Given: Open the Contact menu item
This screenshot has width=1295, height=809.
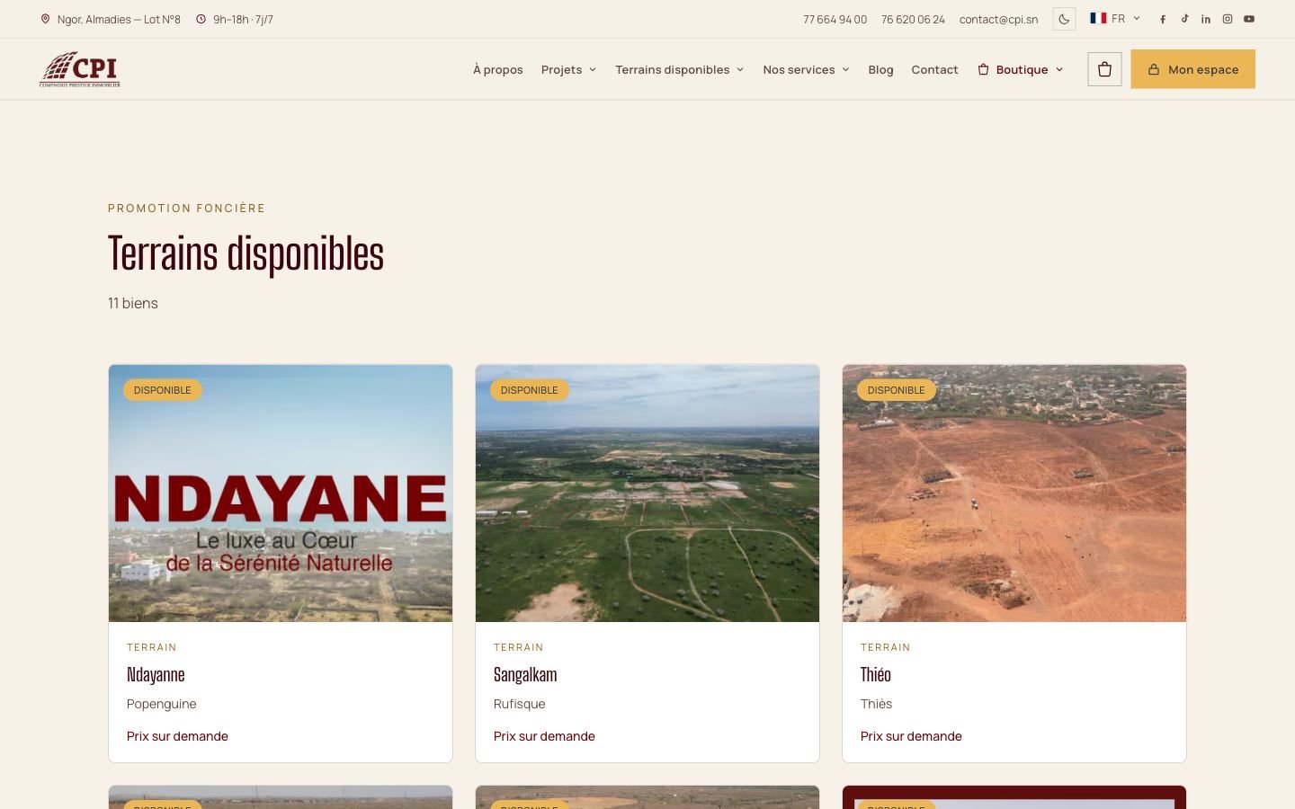Looking at the screenshot, I should point(934,69).
